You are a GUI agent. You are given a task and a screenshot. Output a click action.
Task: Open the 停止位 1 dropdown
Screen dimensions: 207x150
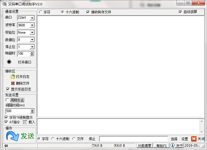[32, 47]
